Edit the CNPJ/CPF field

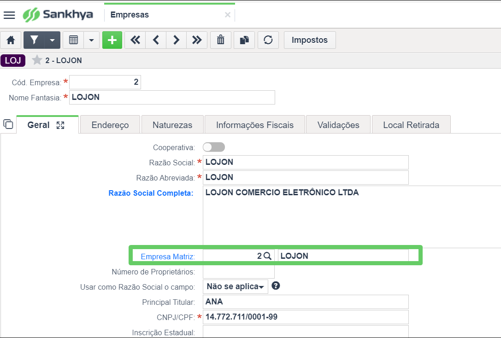coord(306,317)
